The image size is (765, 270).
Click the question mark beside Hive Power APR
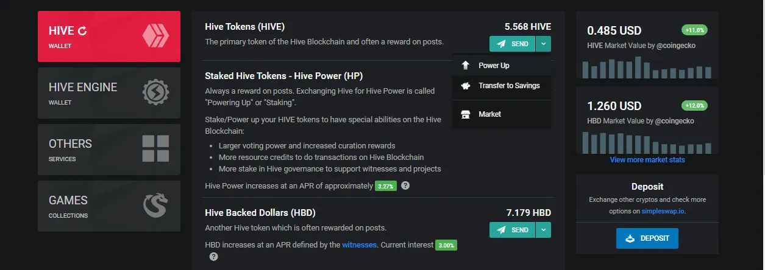pyautogui.click(x=405, y=185)
